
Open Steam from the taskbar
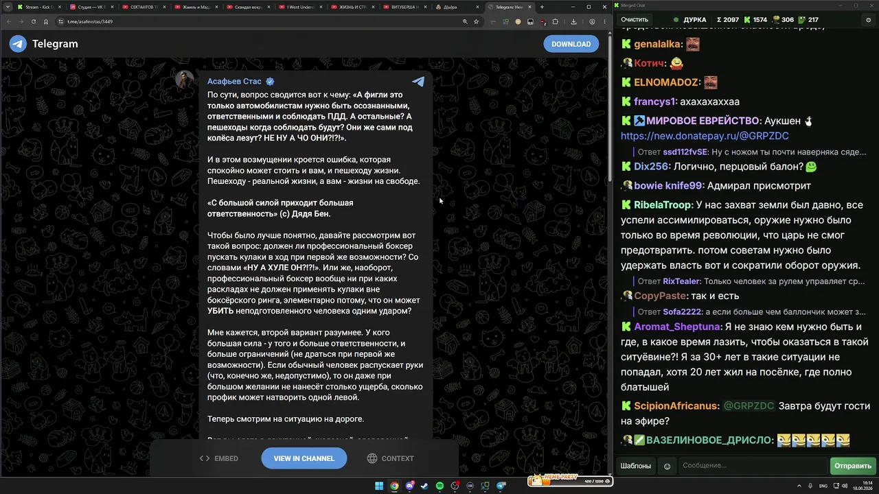[424, 486]
